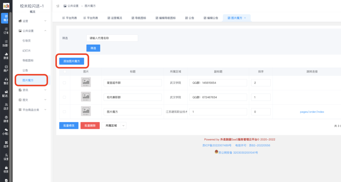Edit the QQ群：672467634 subtitle field
Viewport: 341px width, 182px height.
click(218, 97)
